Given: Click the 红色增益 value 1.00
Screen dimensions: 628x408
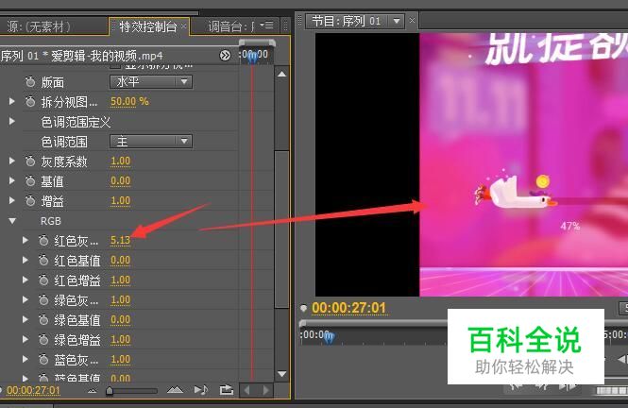Looking at the screenshot, I should point(120,280).
